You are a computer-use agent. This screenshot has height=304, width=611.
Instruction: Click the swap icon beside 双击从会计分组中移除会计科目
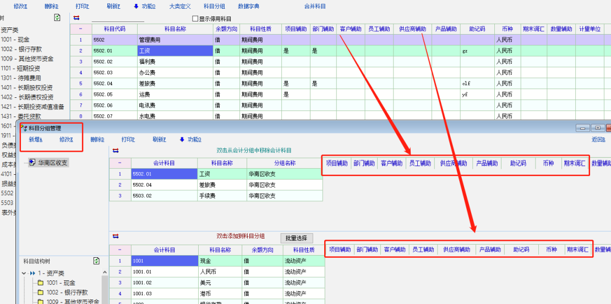[x=116, y=150]
